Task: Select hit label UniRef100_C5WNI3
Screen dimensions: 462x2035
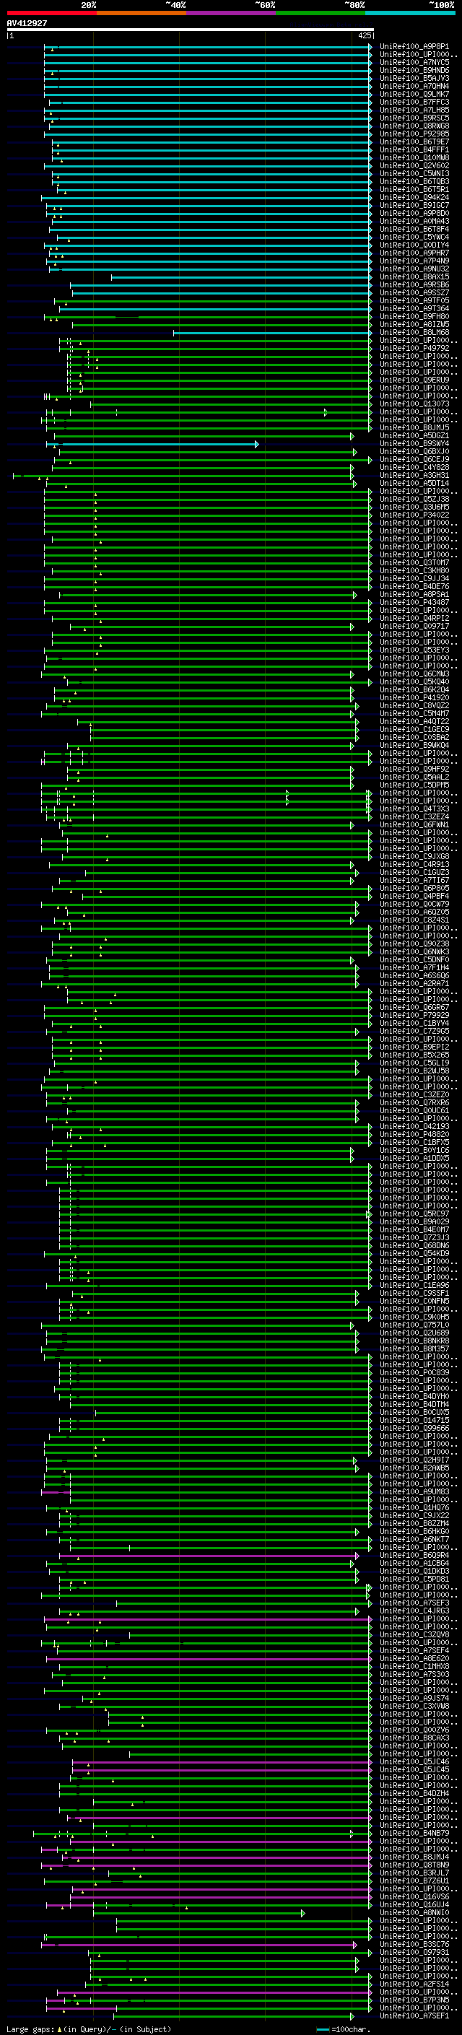Action: (x=414, y=174)
